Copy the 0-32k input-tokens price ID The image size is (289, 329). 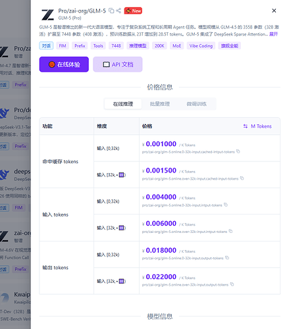(226, 205)
